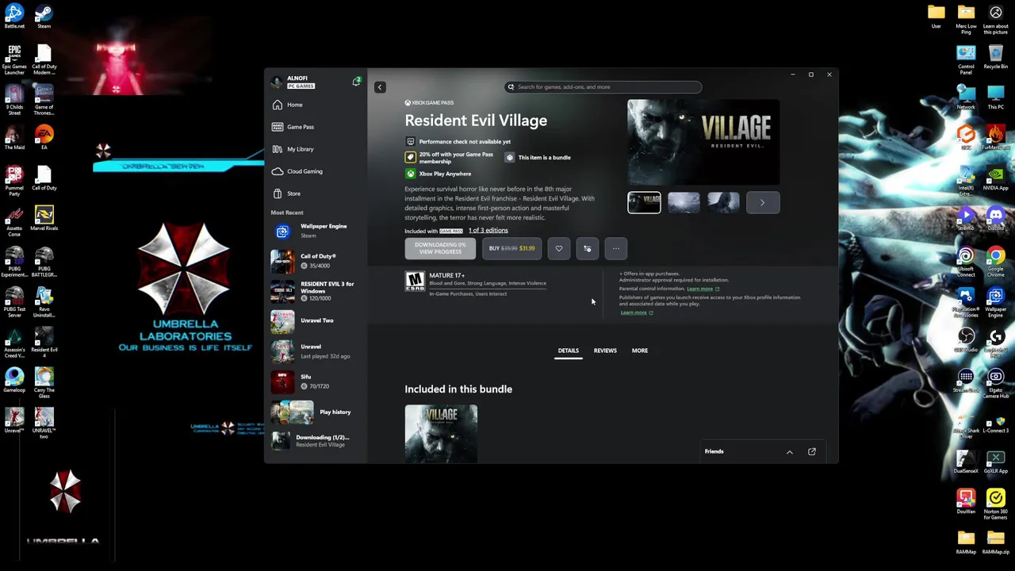Screen dimensions: 1015x571
Task: Select the second snowy screenshot thumbnail
Action: click(x=684, y=203)
